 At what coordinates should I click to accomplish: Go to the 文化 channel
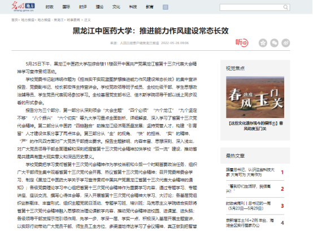click(x=116, y=7)
